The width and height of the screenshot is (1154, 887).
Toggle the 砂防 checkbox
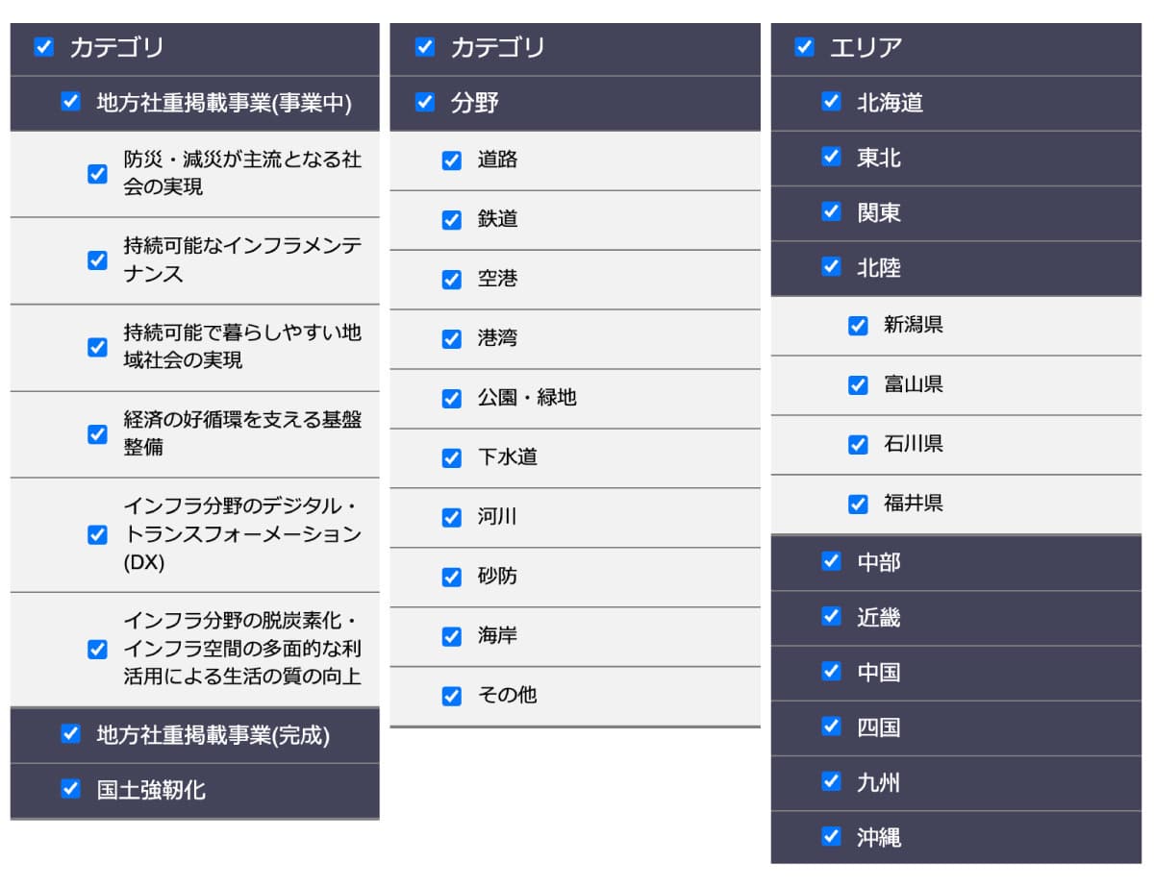pyautogui.click(x=452, y=577)
